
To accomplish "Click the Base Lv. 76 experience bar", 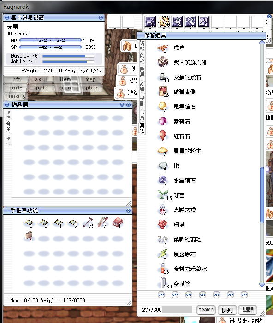I will tap(68, 56).
